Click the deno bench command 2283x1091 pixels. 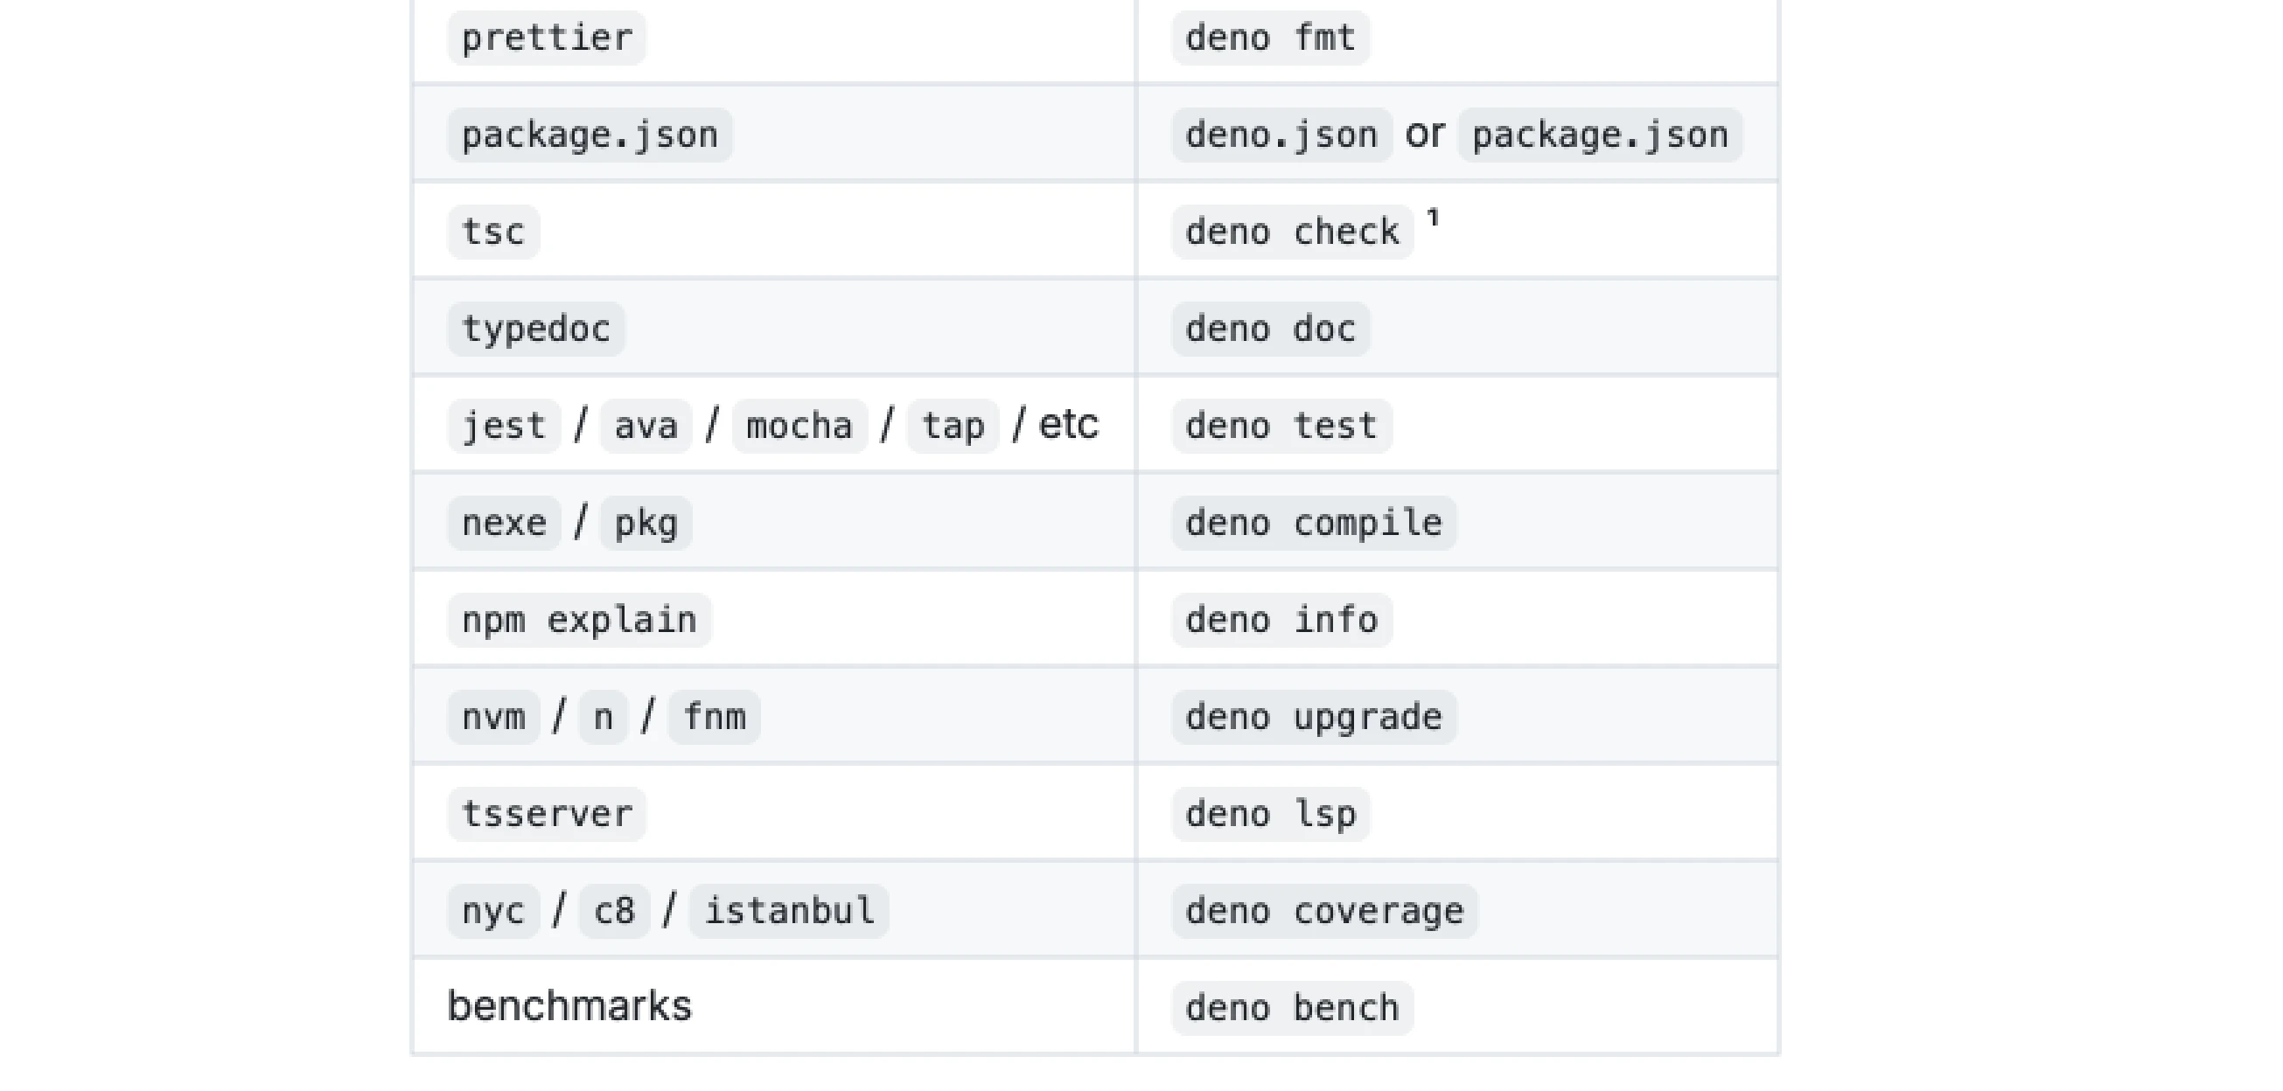click(x=1292, y=1008)
